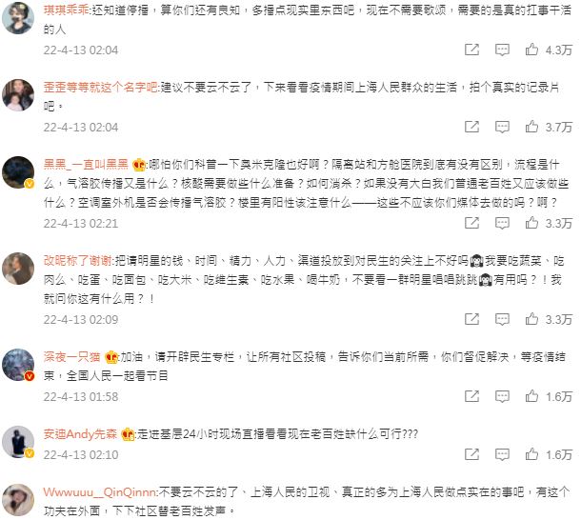Like the comment by 琪琪乖乖
Image resolution: width=581 pixels, height=520 pixels.
[x=531, y=50]
